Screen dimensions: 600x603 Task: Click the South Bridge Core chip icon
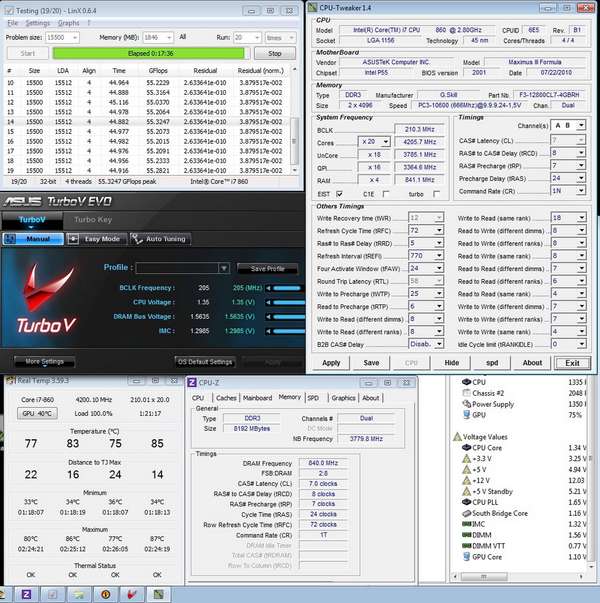[x=466, y=513]
